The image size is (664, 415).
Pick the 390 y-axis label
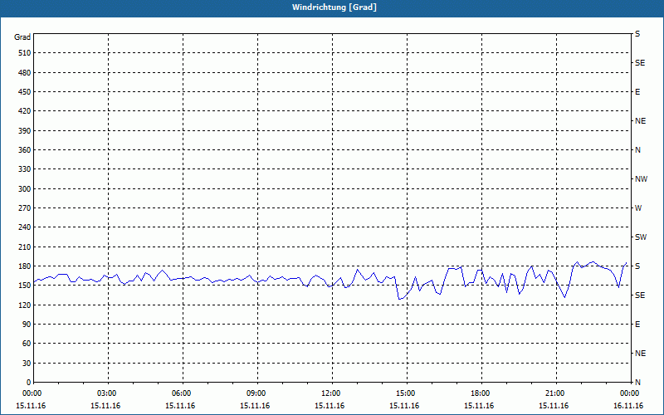(25, 131)
